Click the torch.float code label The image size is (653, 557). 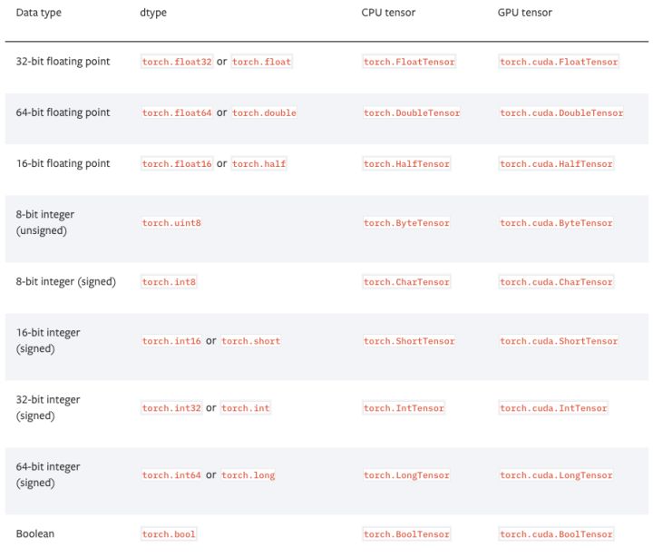[261, 62]
